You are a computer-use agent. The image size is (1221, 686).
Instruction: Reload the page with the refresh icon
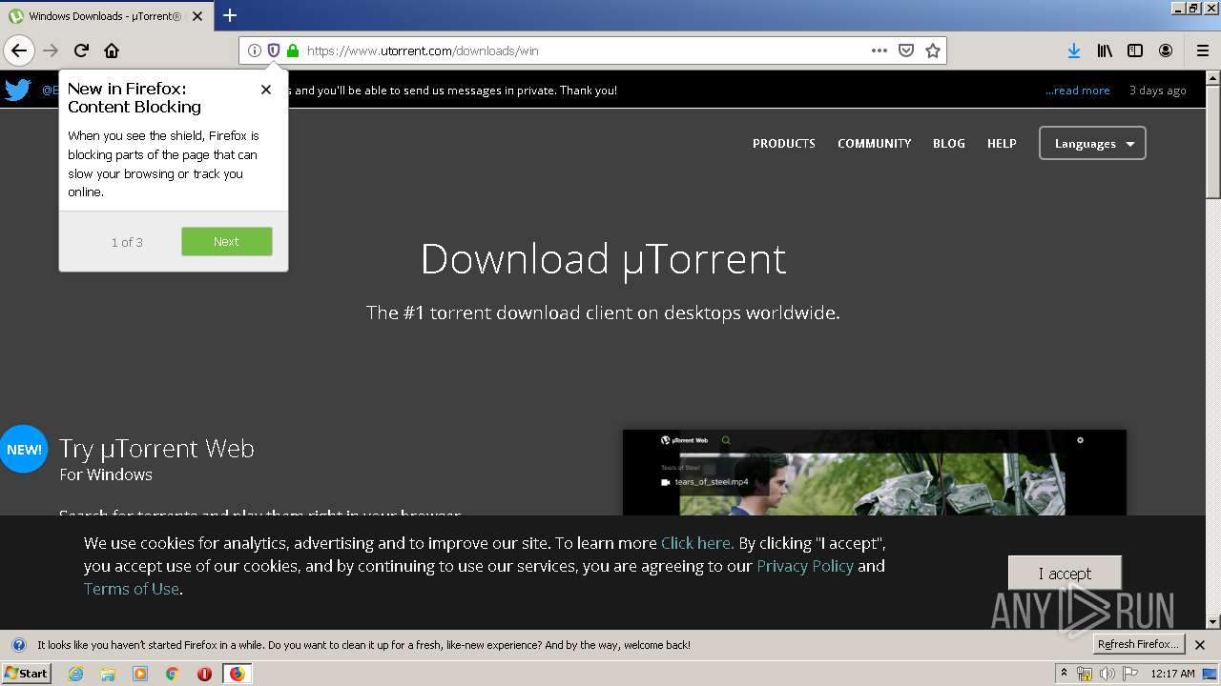click(x=81, y=50)
